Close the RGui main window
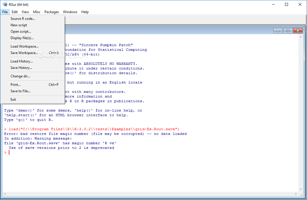The image size is (307, 200). click(300, 4)
